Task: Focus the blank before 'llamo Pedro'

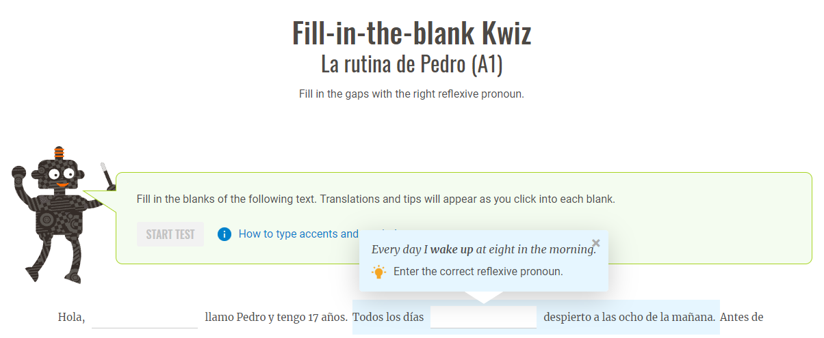Action: click(x=144, y=317)
